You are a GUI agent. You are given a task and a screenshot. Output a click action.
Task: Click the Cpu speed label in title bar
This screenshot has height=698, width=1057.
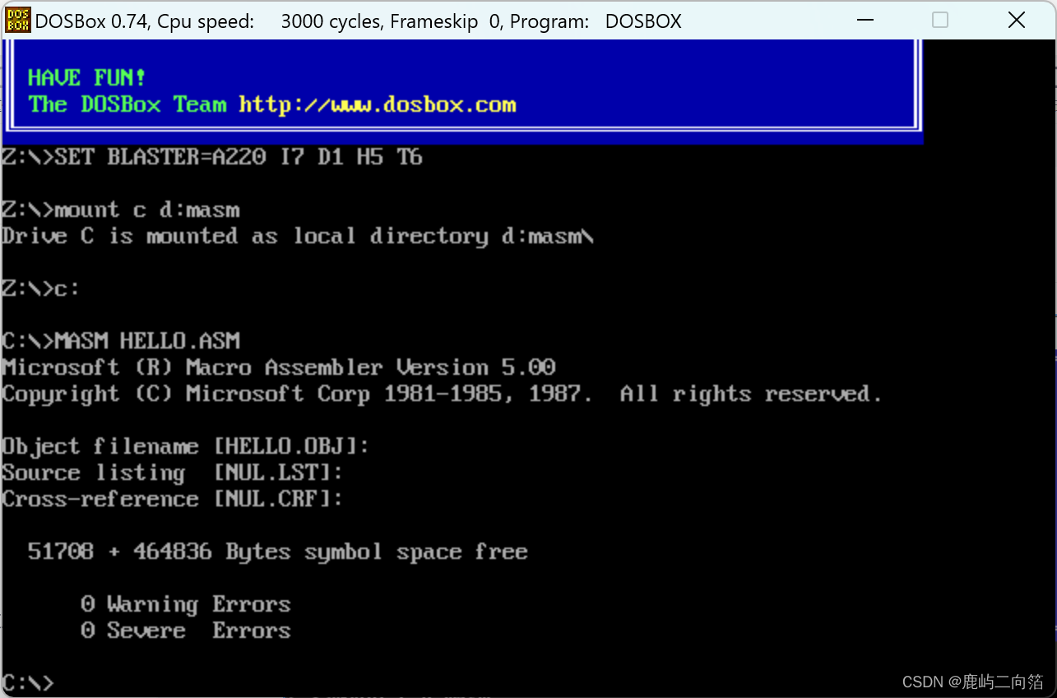click(206, 21)
